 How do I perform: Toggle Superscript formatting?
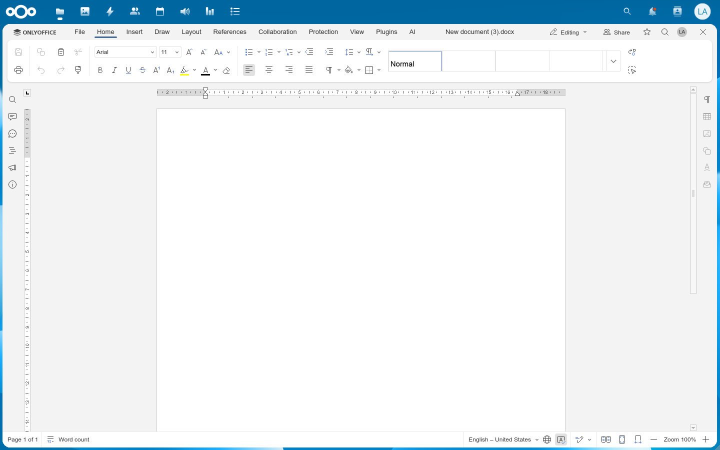156,70
